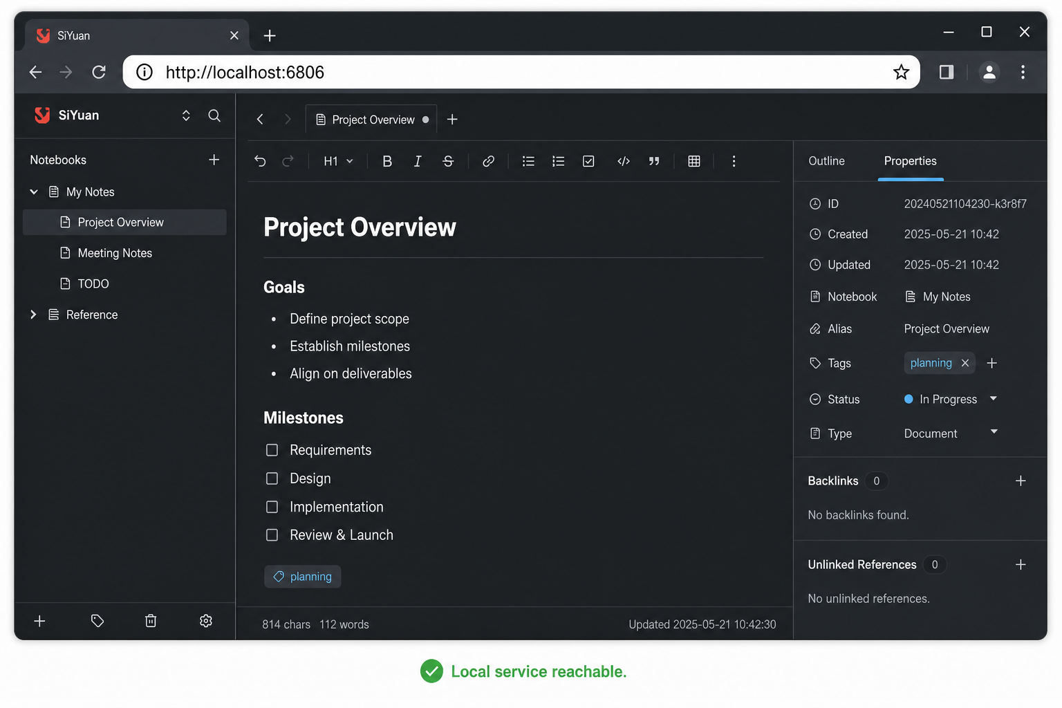1062x708 pixels.
Task: Open the Type Document dropdown
Action: (951, 433)
